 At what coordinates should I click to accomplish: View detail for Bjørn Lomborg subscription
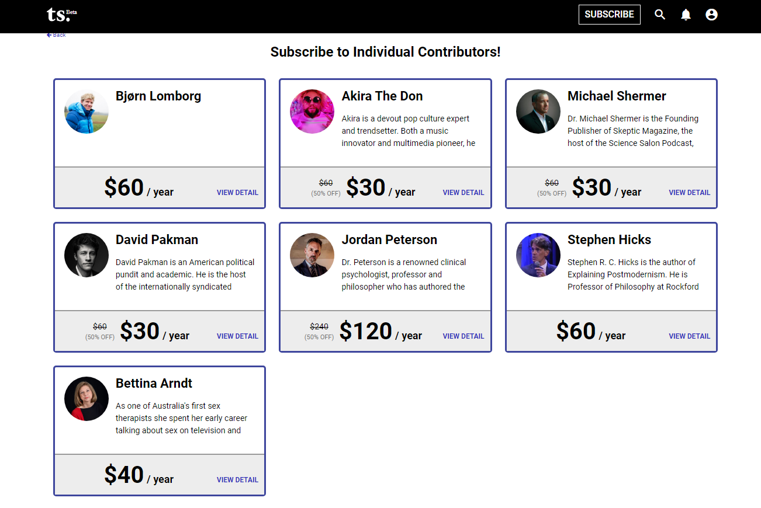click(x=237, y=193)
